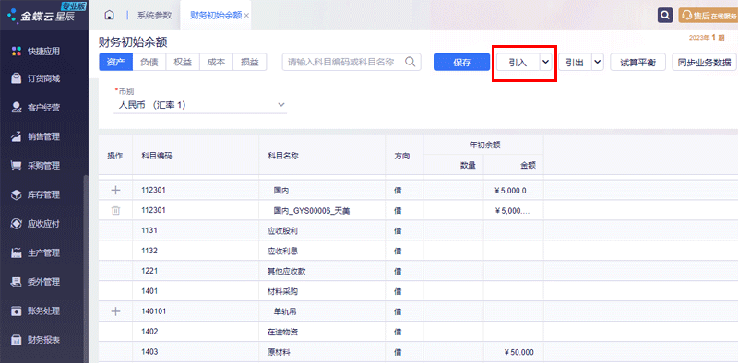This screenshot has width=738, height=363.
Task: Close the 财务初始余额 tab
Action: pyautogui.click(x=246, y=16)
